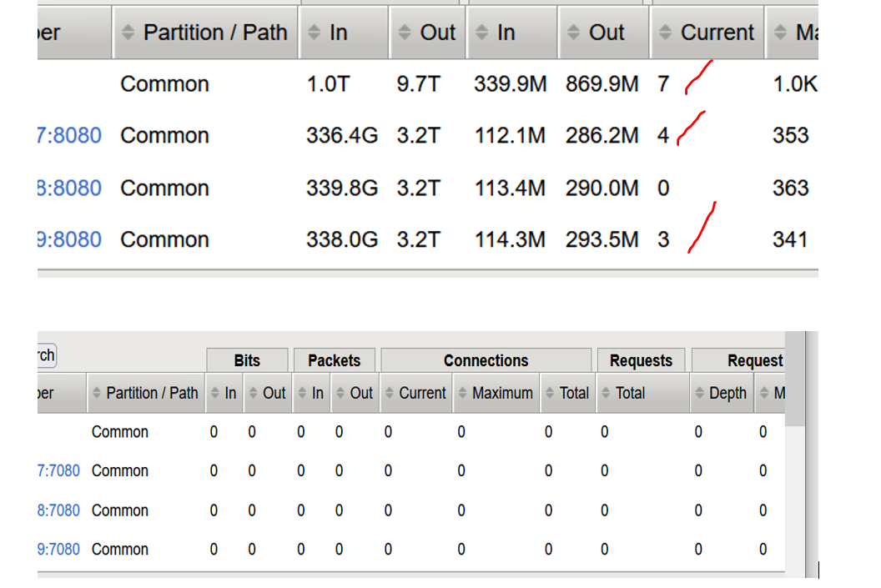Sort lower table by Bits In

pyautogui.click(x=224, y=393)
